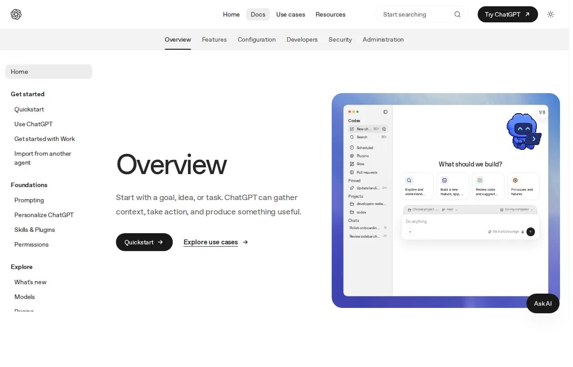
Task: Select Home in the left sidebar
Action: click(49, 72)
